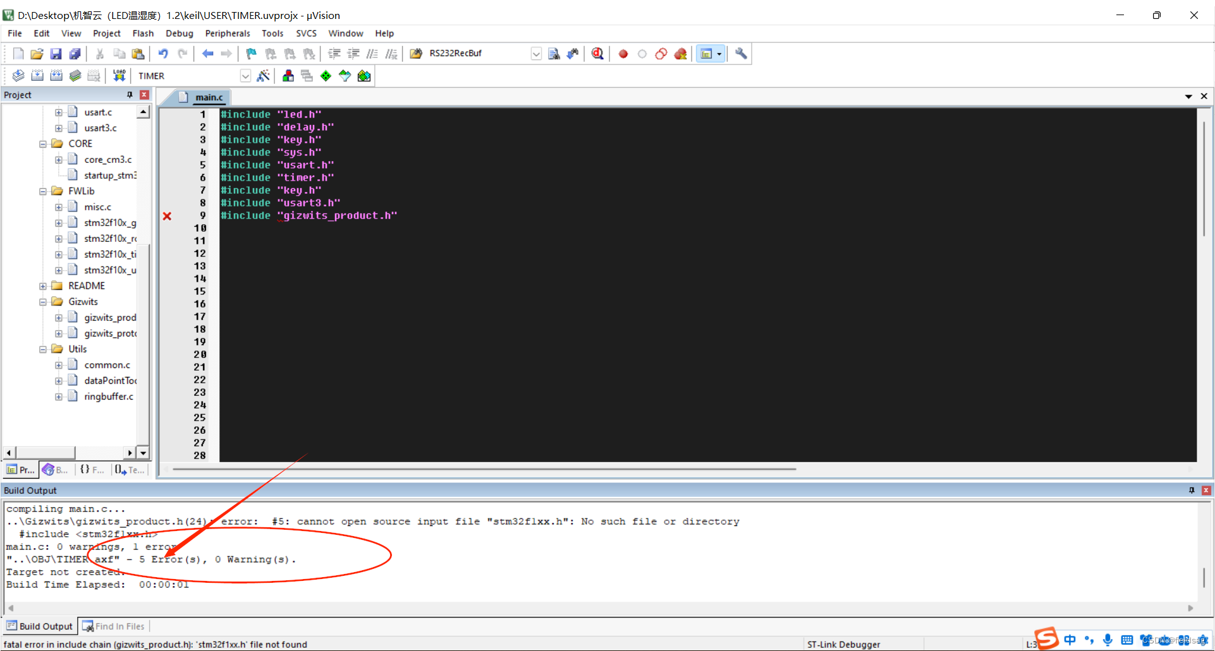This screenshot has width=1215, height=651.
Task: Collapse the Gizwits folder
Action: (43, 302)
